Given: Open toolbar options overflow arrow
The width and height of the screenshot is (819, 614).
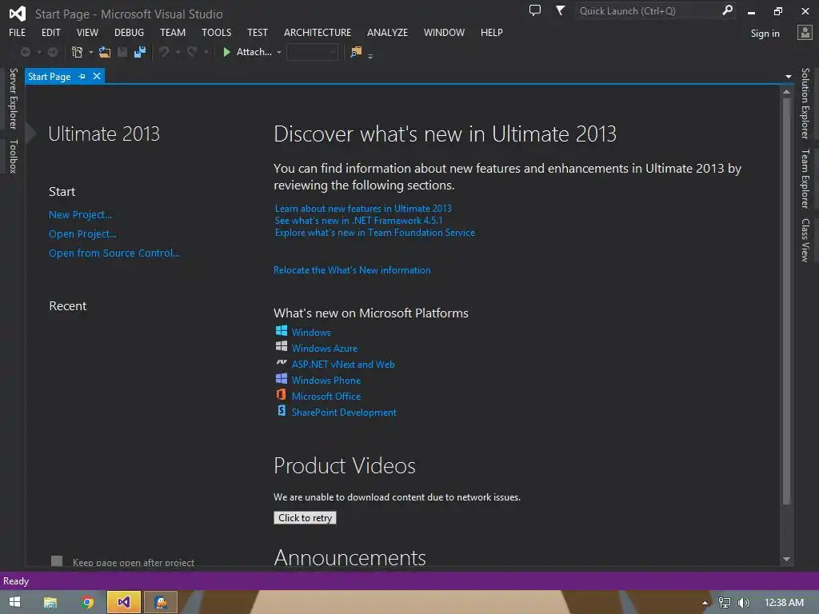Looking at the screenshot, I should 370,56.
